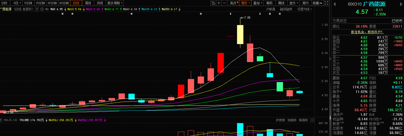Screen dimensions: 404x136
Task: Click the MAVOL2:235.997万 label
Action: click(x=90, y=120)
